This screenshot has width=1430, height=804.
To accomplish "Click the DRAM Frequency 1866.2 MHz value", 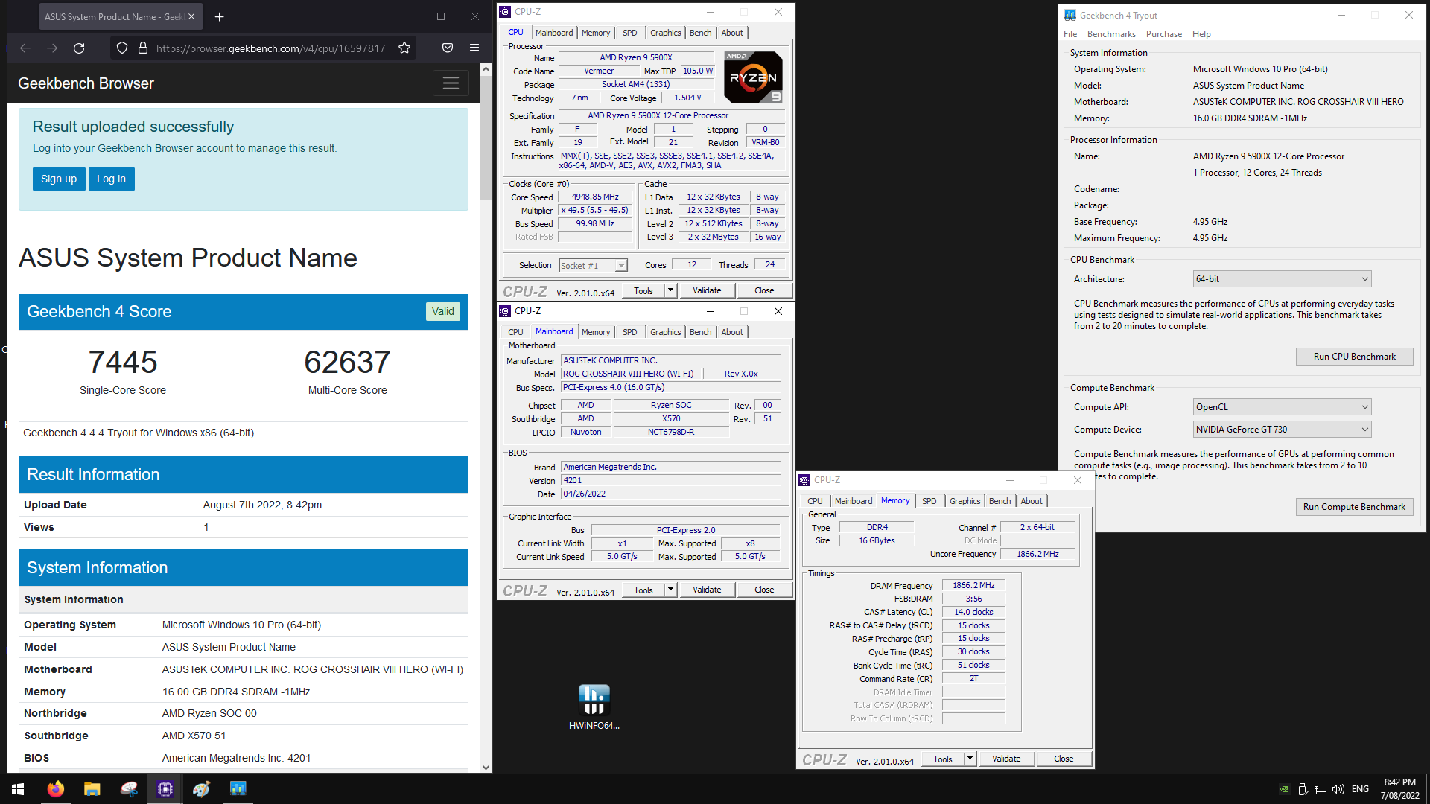I will tap(973, 585).
